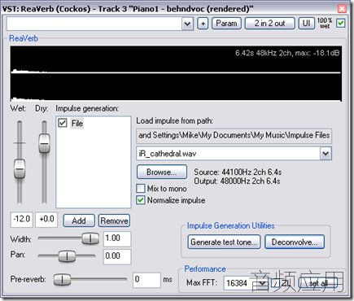The width and height of the screenshot is (354, 301).
Task: Toggle the plugin bypass checkbox
Action: pos(340,24)
